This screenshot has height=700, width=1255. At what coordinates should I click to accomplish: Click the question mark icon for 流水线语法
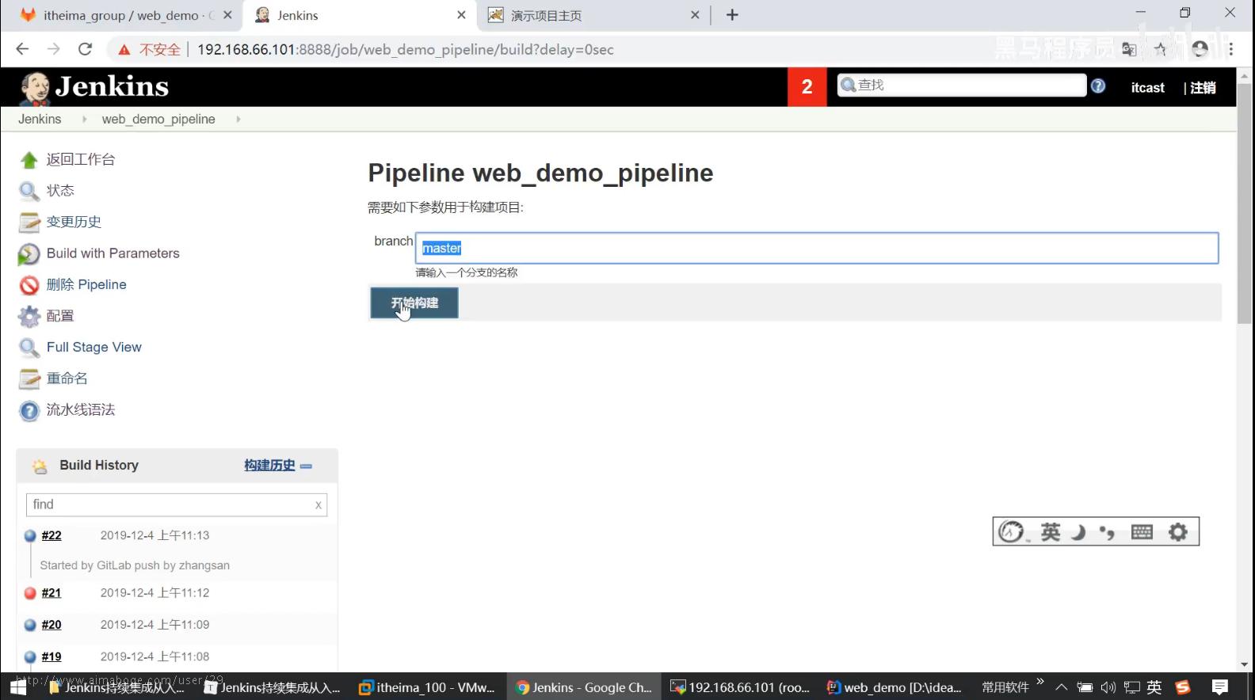pyautogui.click(x=29, y=411)
